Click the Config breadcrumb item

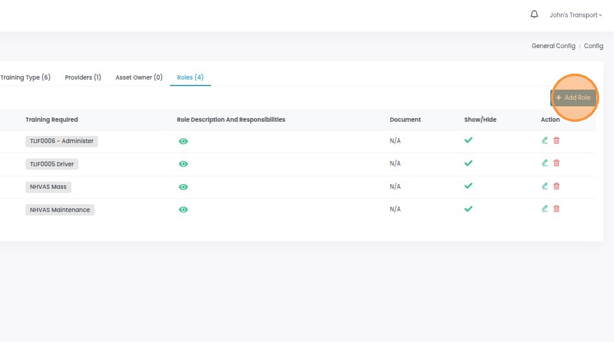594,46
